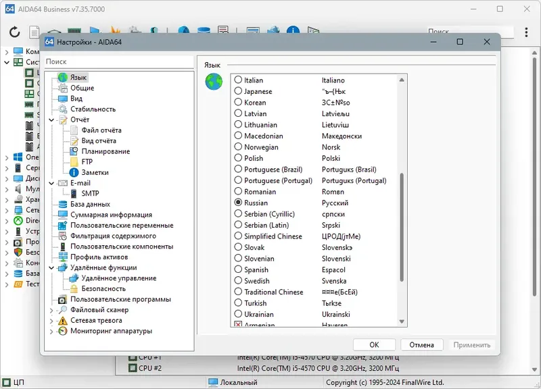This screenshot has width=541, height=389.
Task: Expand the Файловый сканер branch
Action: tap(51, 310)
